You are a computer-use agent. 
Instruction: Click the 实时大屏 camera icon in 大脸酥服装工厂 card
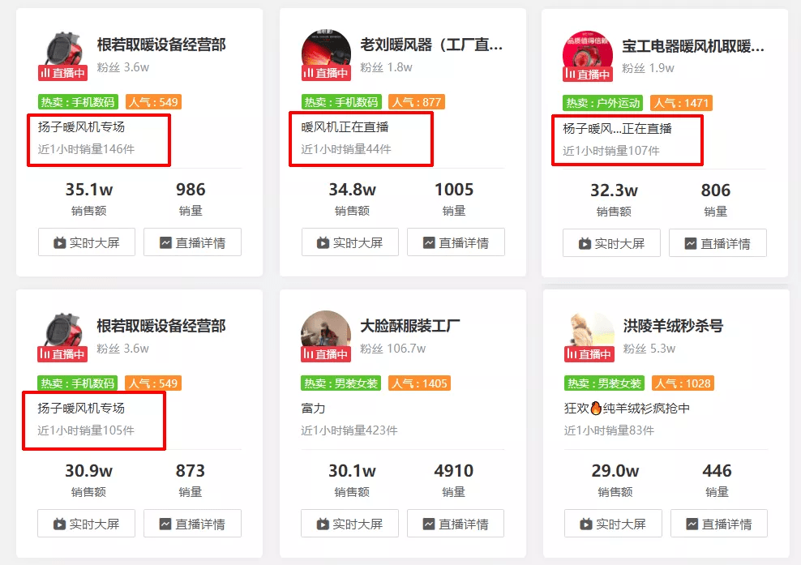point(323,524)
